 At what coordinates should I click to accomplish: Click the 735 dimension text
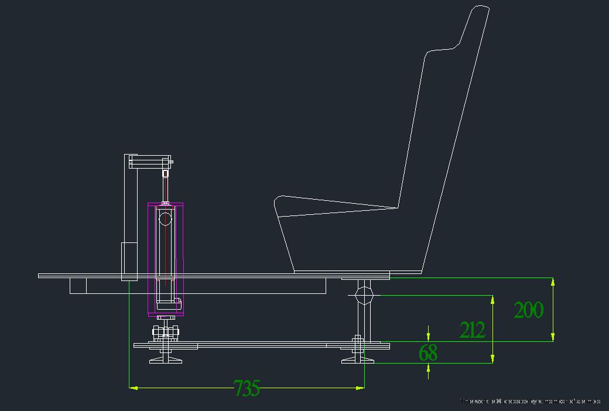tap(247, 388)
